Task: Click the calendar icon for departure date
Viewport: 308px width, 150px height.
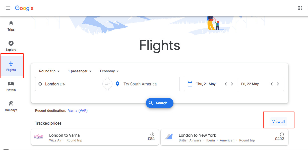Action: [x=190, y=84]
